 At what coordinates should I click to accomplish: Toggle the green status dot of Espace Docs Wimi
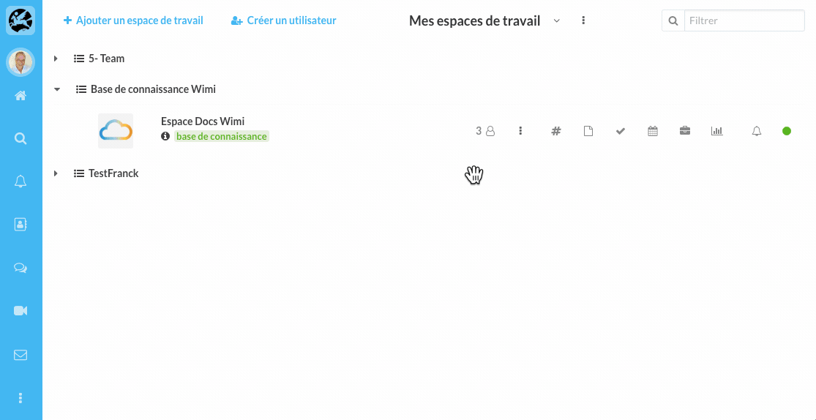pyautogui.click(x=787, y=131)
